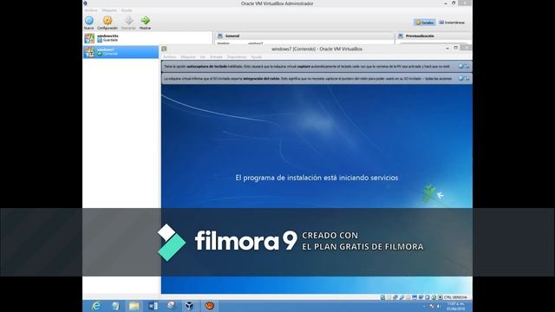Open Ayuda menu in VirtualBox Administrador
Screen dimensions: 555x312
click(127, 10)
